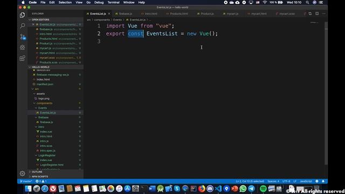Collapse the Events folder
This screenshot has width=345, height=194.
[56, 108]
